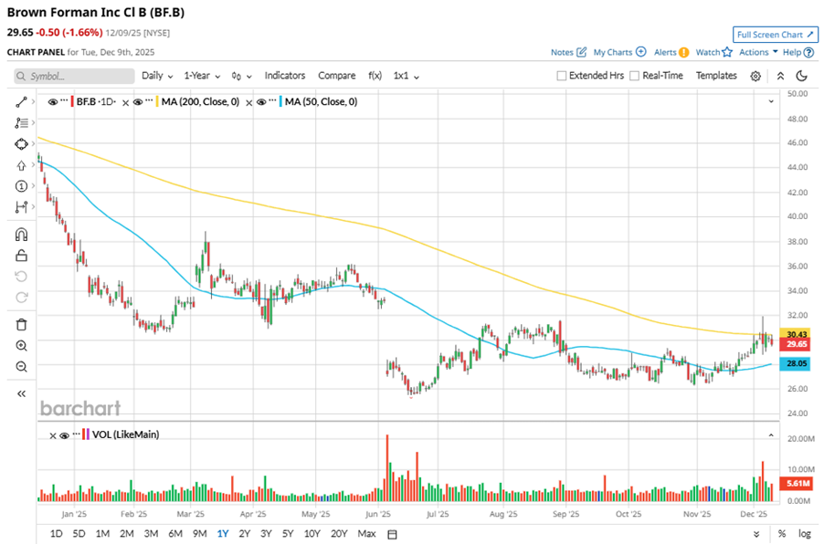
Task: Click the Symbol search input field
Action: click(x=74, y=76)
